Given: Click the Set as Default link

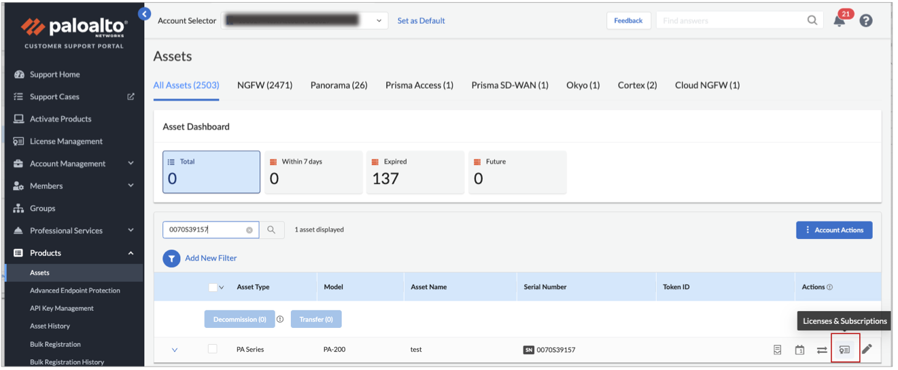Looking at the screenshot, I should [x=421, y=21].
